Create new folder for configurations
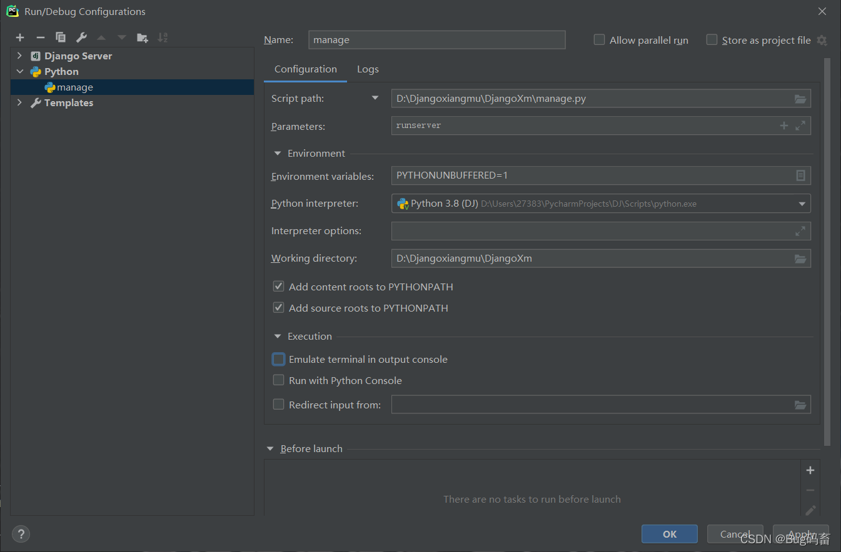Viewport: 841px width, 552px height. point(143,37)
